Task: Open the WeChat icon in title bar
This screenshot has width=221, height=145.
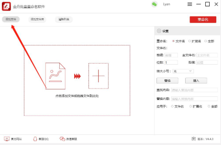Action: (x=154, y=4)
